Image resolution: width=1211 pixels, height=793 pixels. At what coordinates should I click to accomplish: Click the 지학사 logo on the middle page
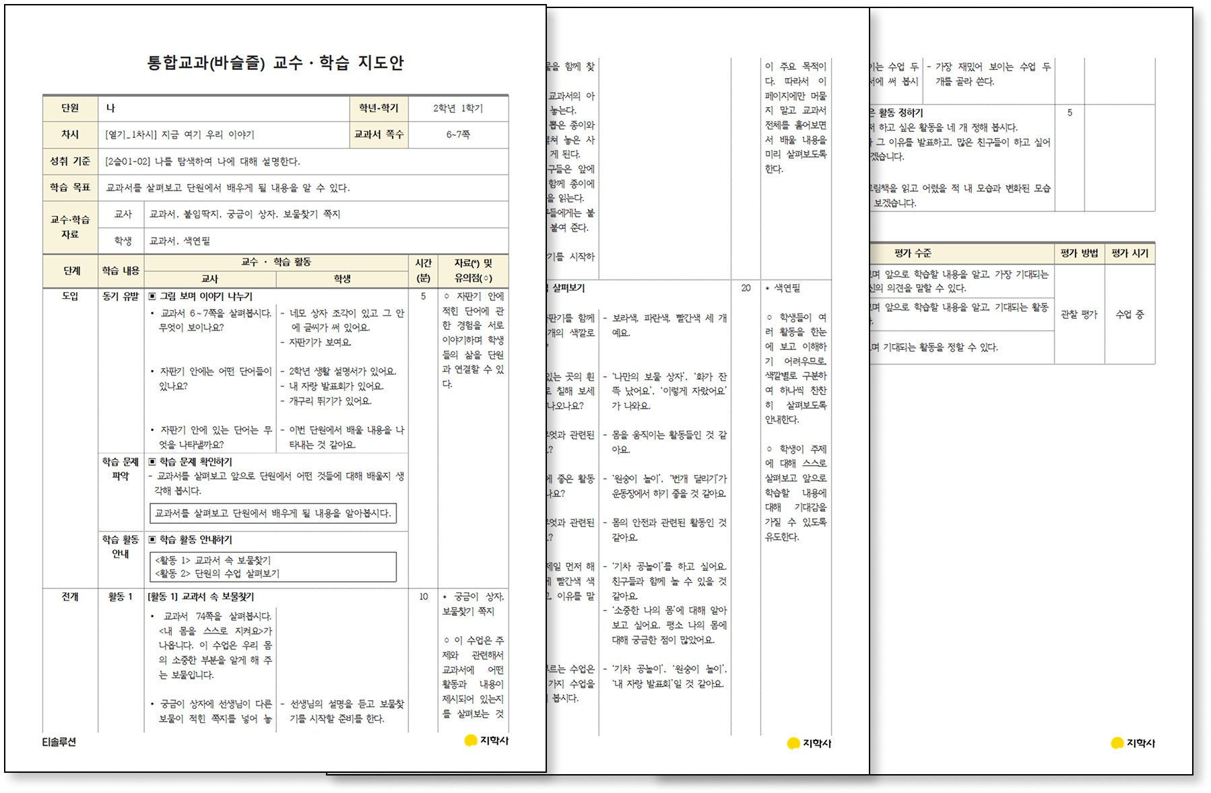pos(809,743)
